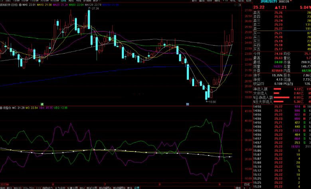Open the 更多 indicators tab at bottom
Image resolution: width=311 pixels, height=189 pixels.
pyautogui.click(x=130, y=188)
